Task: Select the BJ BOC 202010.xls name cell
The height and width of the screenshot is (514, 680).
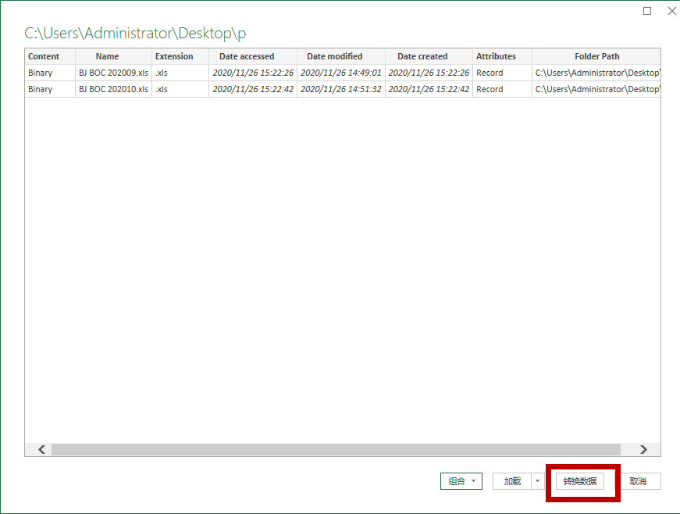Action: pos(114,89)
